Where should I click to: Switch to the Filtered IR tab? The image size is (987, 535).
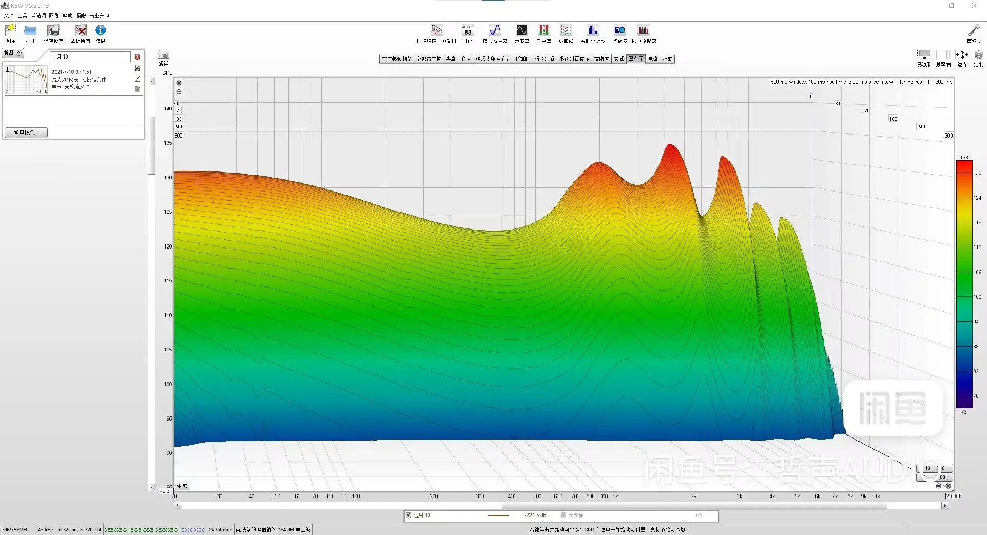492,59
